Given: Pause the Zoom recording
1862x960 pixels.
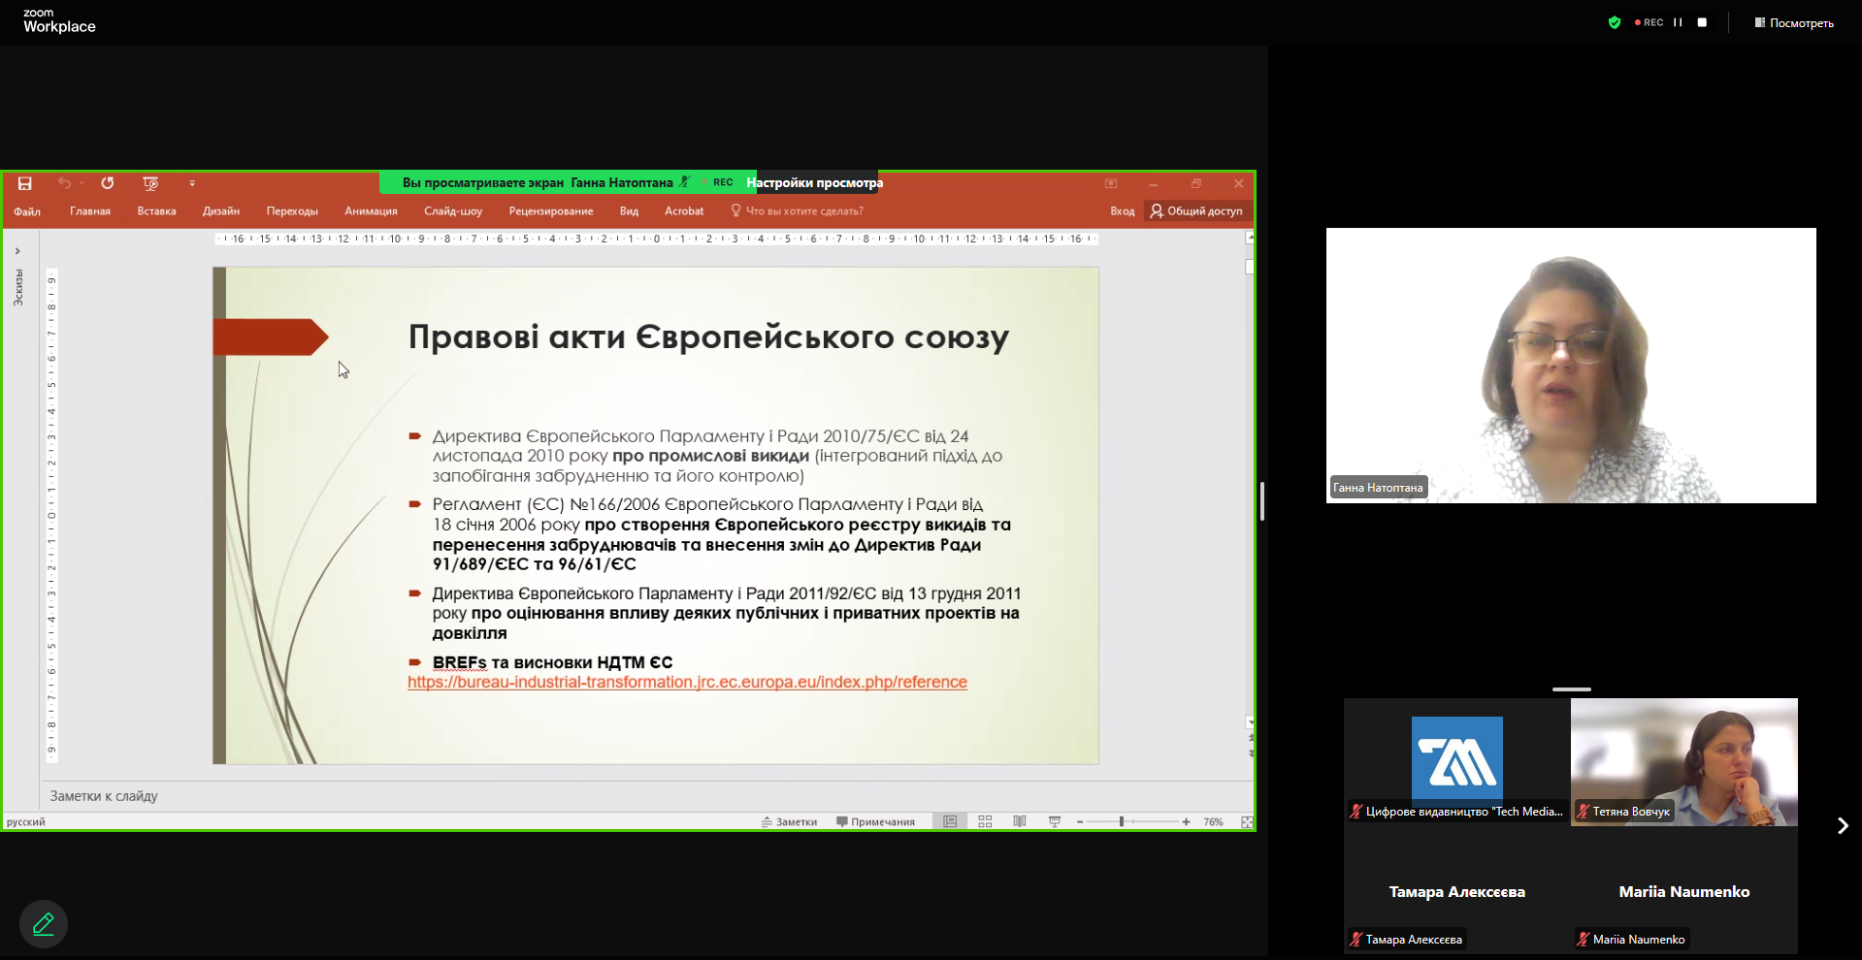Looking at the screenshot, I should (1678, 22).
